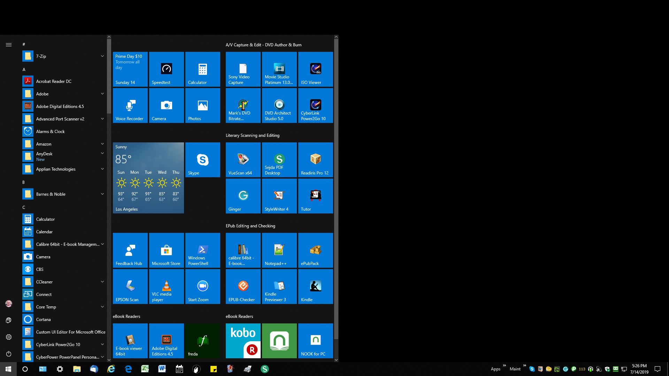Viewport: 669px width, 376px height.
Task: Open the freda tile
Action: (x=202, y=341)
